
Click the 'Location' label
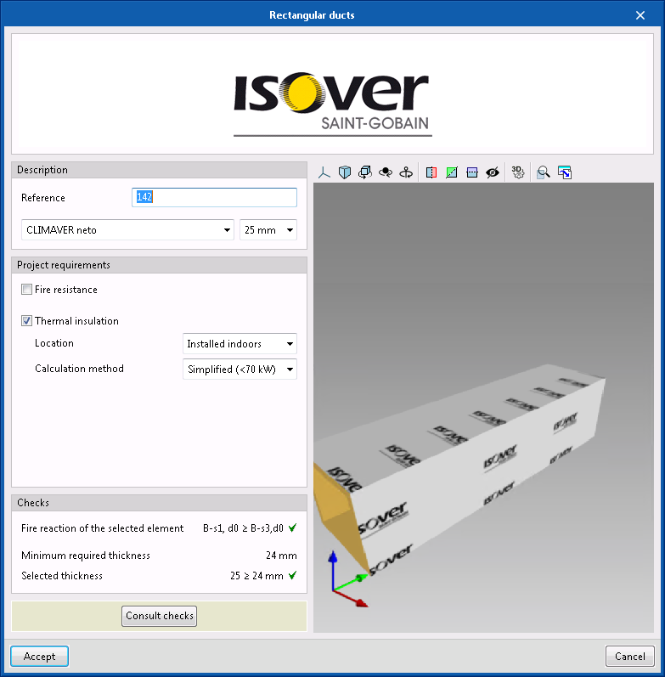(54, 343)
